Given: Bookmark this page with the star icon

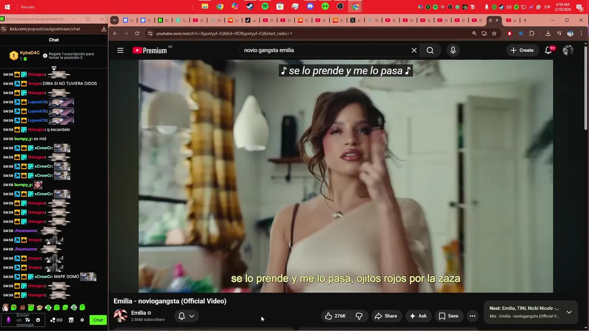Looking at the screenshot, I should [x=494, y=34].
